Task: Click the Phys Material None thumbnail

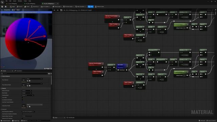Action: (24, 80)
